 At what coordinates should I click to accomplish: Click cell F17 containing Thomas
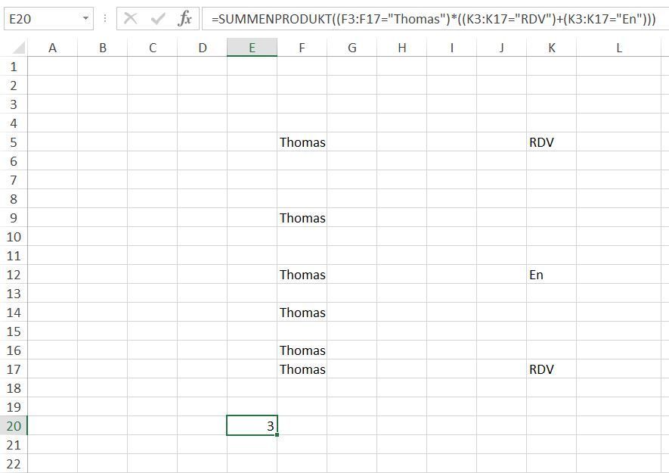coord(302,369)
